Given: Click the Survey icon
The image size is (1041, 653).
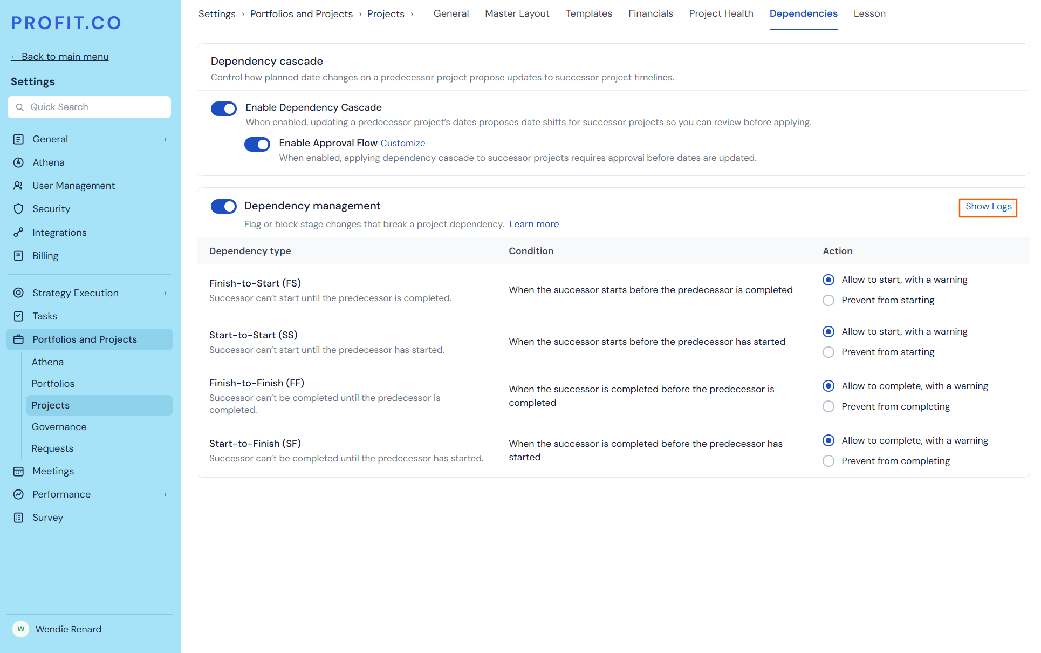Looking at the screenshot, I should pyautogui.click(x=18, y=518).
